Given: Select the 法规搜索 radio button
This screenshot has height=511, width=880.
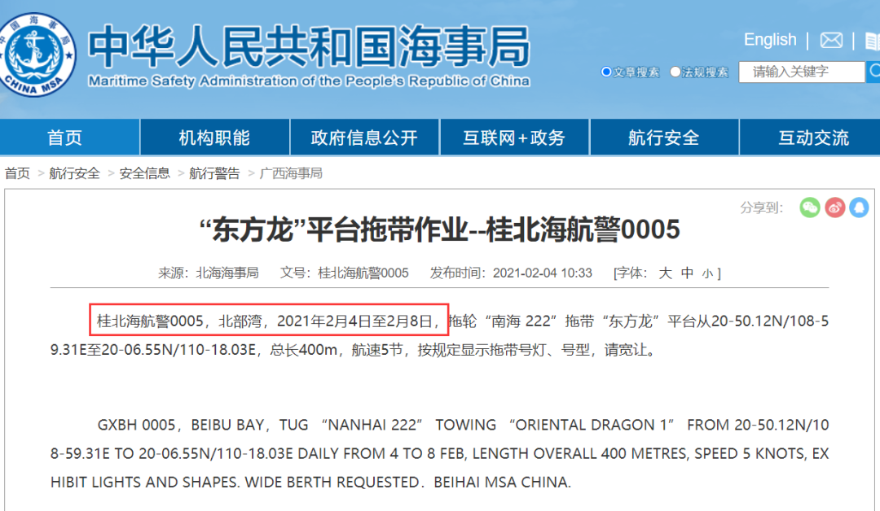Looking at the screenshot, I should tap(675, 72).
